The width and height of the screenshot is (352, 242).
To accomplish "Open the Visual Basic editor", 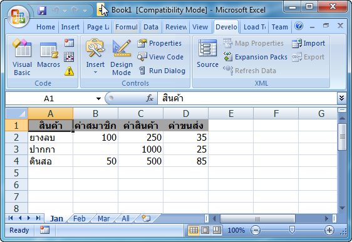I will tap(22, 58).
